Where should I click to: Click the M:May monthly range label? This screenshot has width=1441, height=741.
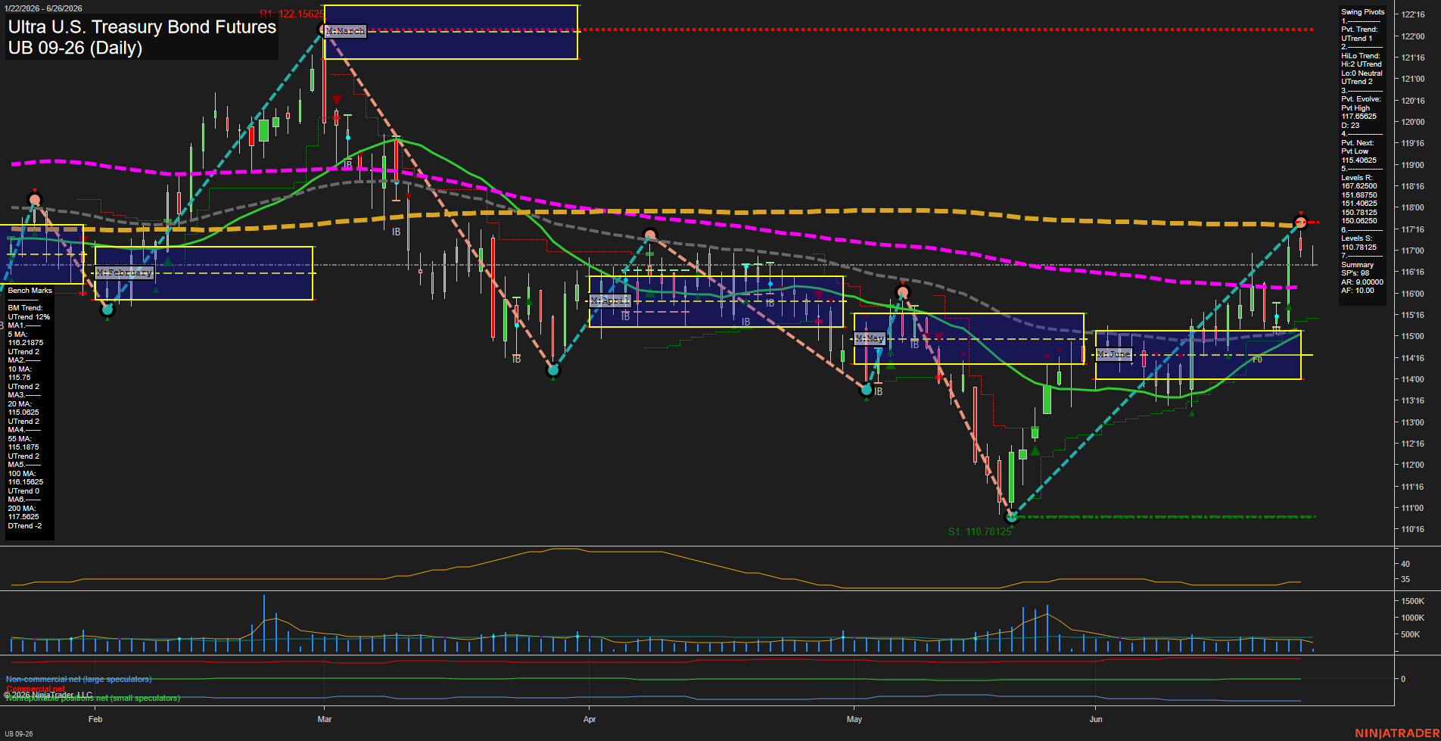pos(870,338)
